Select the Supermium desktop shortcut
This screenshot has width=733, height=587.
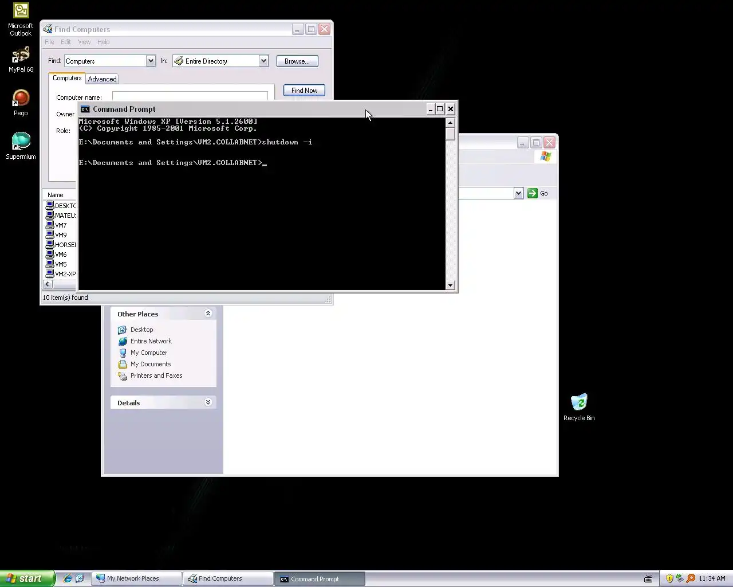tap(21, 146)
